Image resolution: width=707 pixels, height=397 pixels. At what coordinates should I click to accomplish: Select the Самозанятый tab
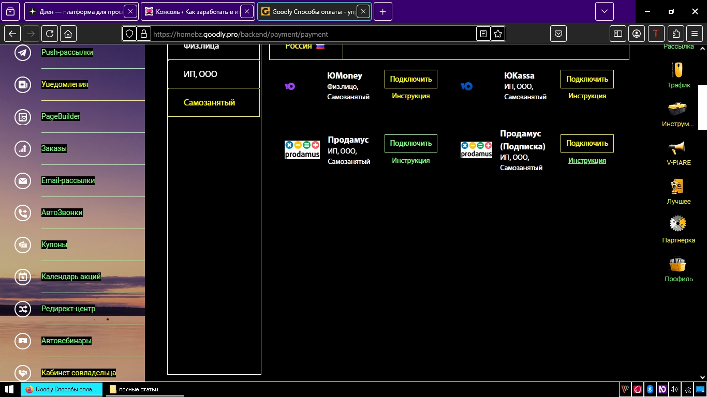point(214,102)
